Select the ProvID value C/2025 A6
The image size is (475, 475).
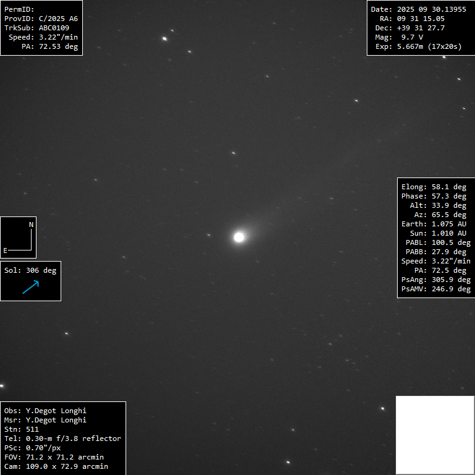tap(58, 19)
